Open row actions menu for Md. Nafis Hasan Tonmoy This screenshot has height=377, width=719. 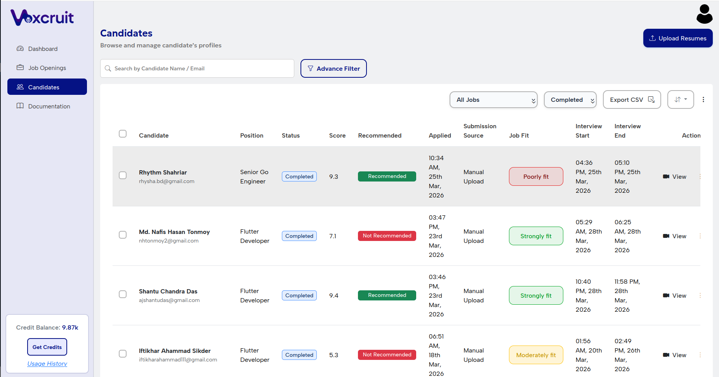[700, 236]
